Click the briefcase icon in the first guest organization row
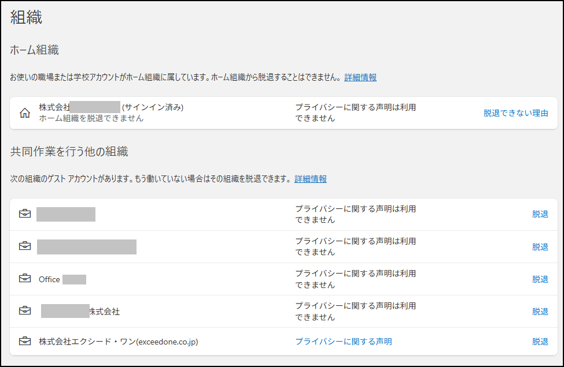This screenshot has height=367, width=564. 25,214
